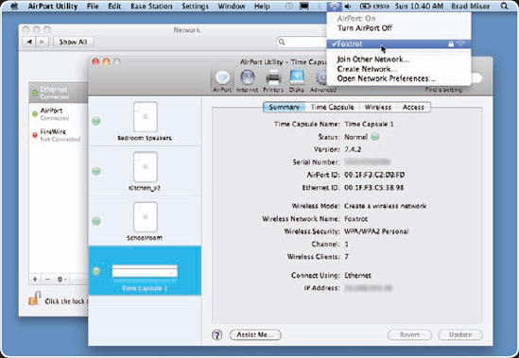
Task: Click the remove service minus button
Action: coord(47,280)
